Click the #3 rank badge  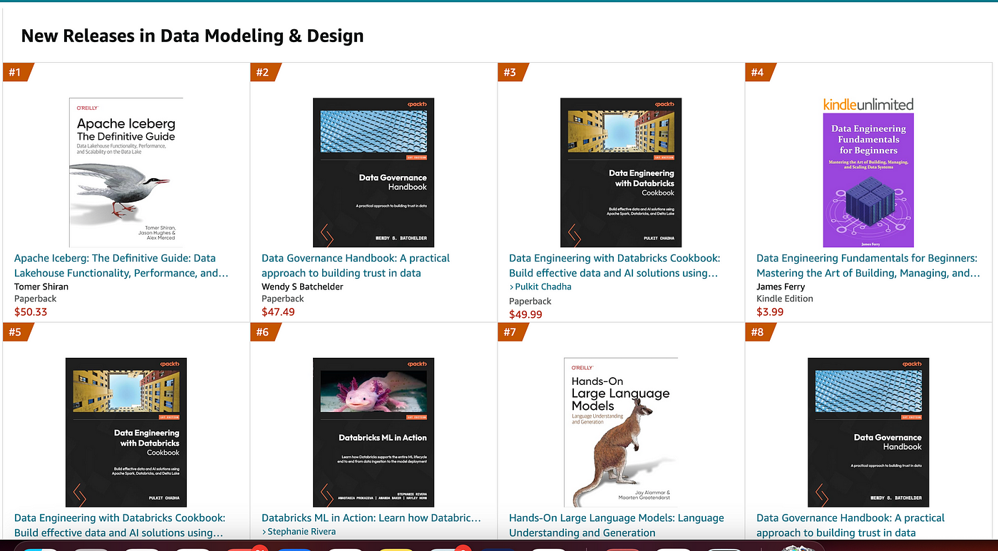(x=512, y=72)
